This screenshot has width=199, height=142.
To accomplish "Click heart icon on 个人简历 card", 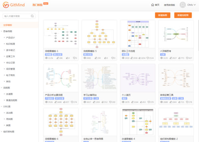I will pos(149,102).
